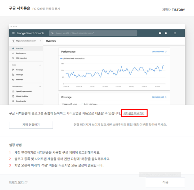194x190 pixels.
Task: Select Removals in the sidebar menu
Action: (x=26, y=80)
